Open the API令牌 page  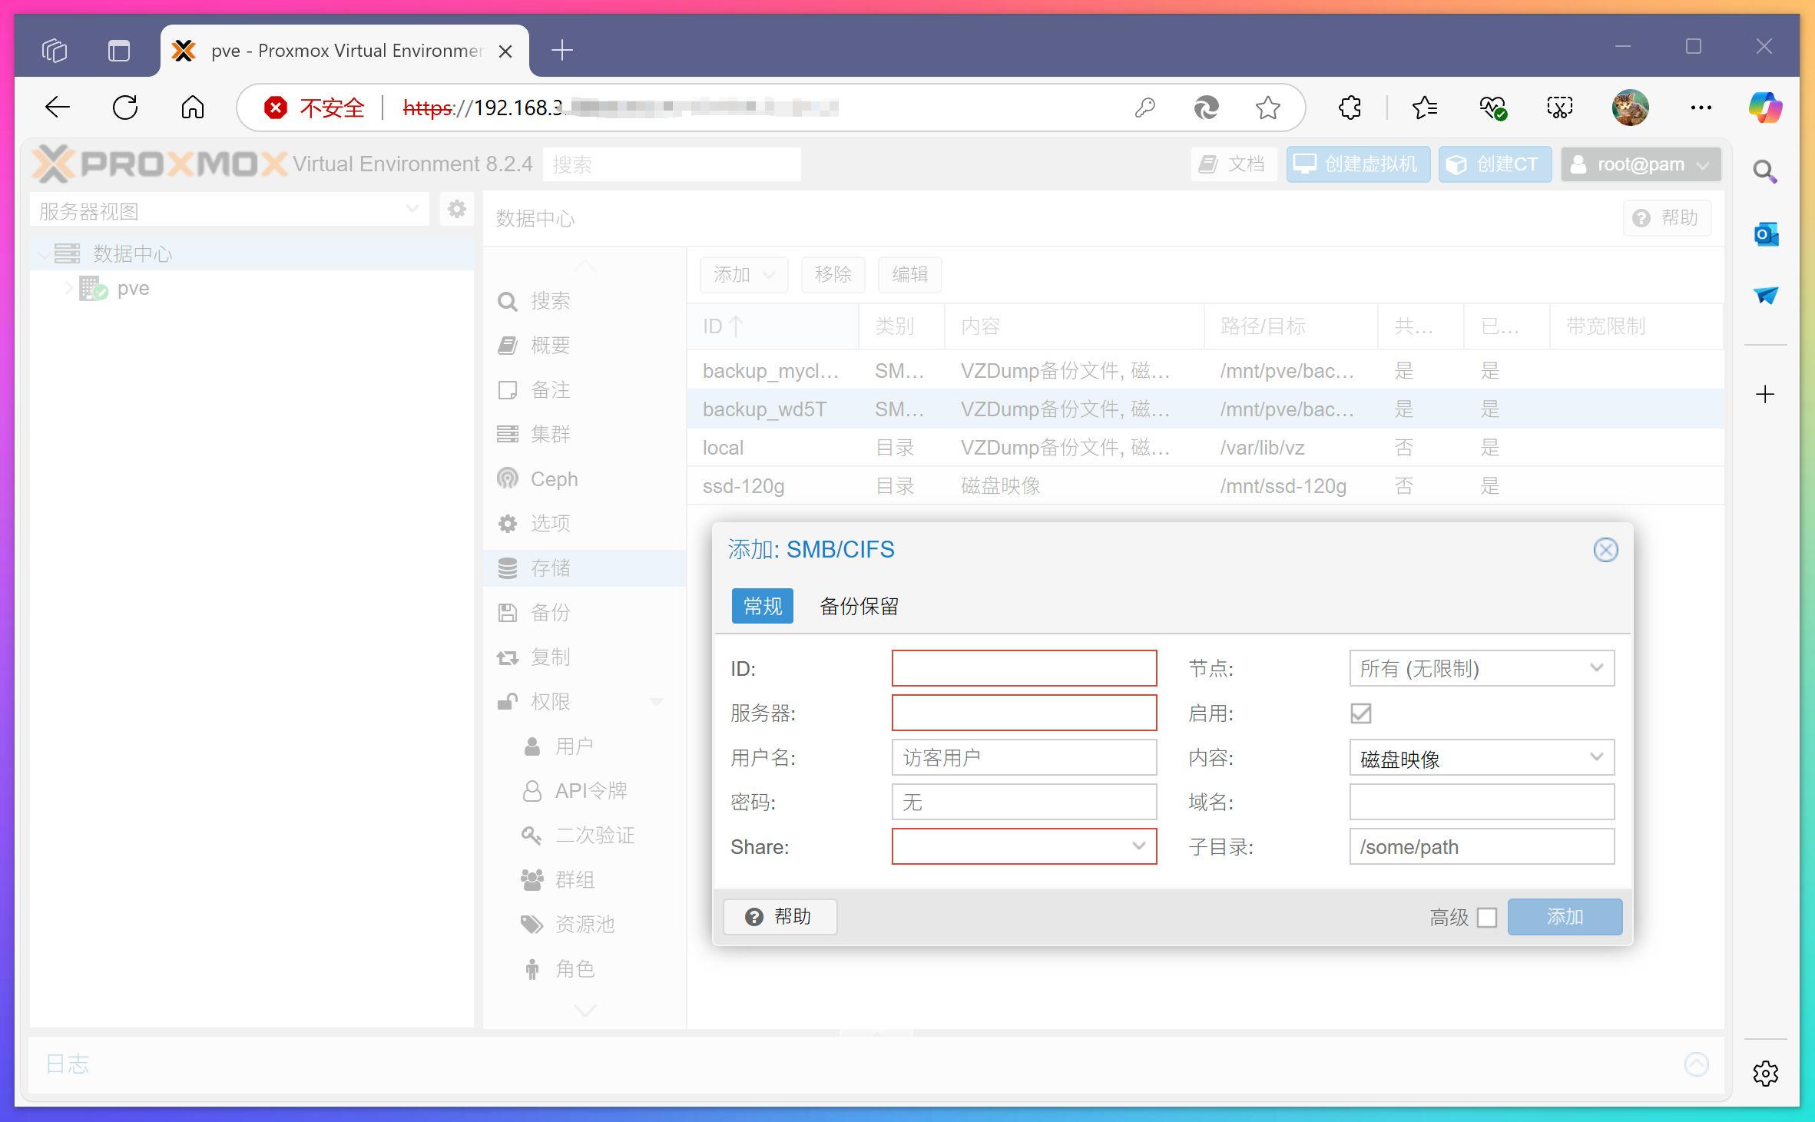click(x=591, y=790)
